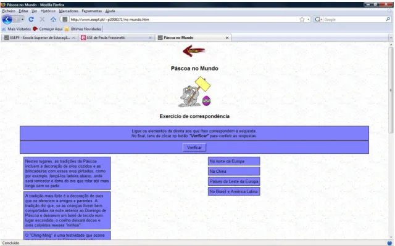Open the Ficheiro menu
395x246 pixels.
coord(9,11)
